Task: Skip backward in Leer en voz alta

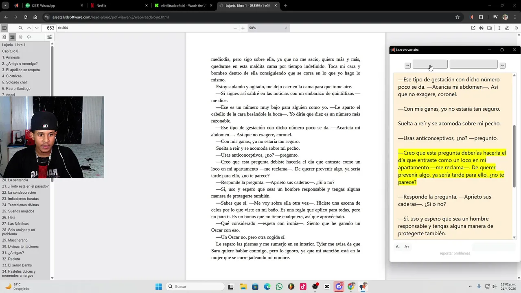Action: coord(407,66)
